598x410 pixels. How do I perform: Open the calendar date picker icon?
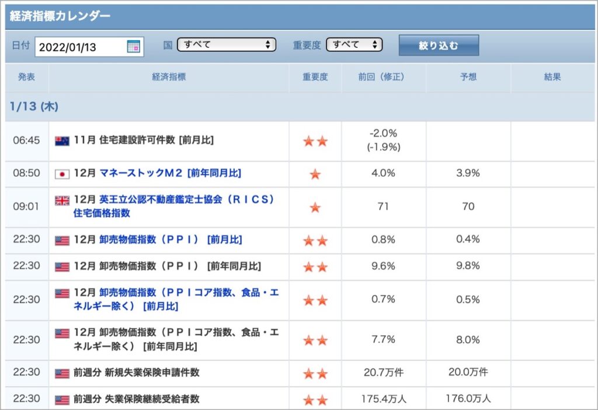click(x=134, y=47)
